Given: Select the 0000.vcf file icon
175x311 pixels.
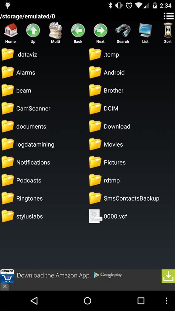Looking at the screenshot, I should click(96, 216).
